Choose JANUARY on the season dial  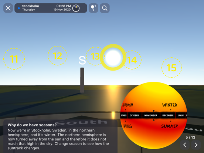click(x=181, y=115)
